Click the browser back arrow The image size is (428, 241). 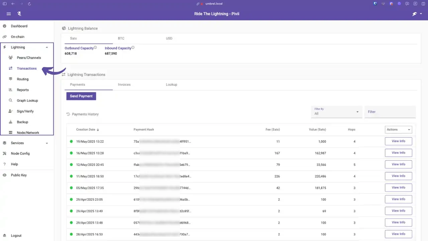13,4
